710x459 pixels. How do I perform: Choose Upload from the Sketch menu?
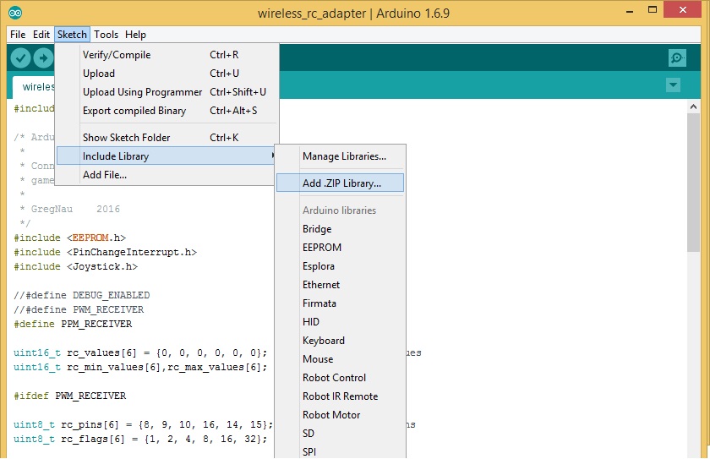pos(167,74)
